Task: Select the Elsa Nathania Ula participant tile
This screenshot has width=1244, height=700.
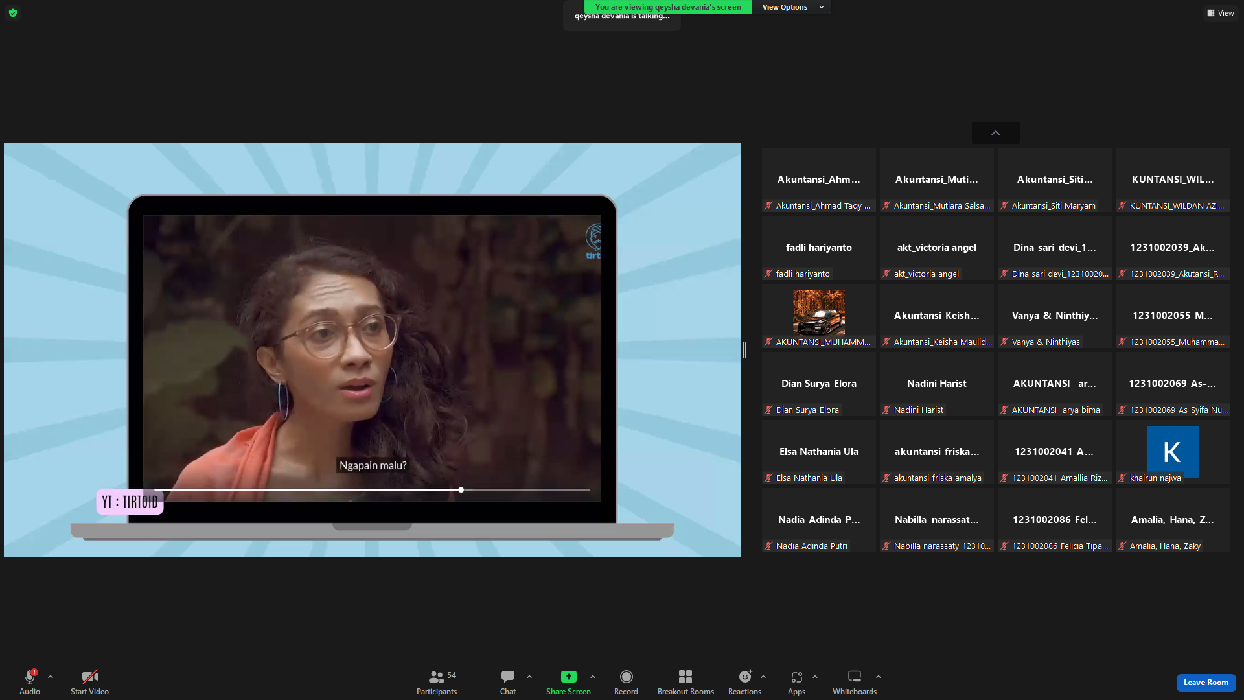Action: [x=819, y=452]
